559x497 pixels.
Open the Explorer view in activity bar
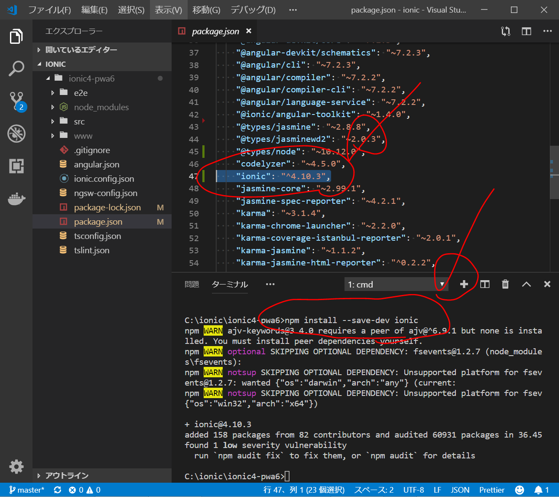(x=16, y=36)
